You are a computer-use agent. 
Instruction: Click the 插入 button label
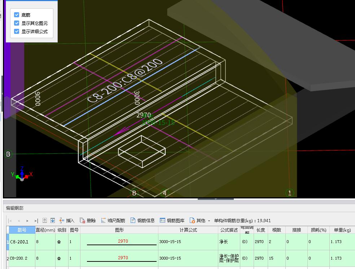pyautogui.click(x=70, y=221)
